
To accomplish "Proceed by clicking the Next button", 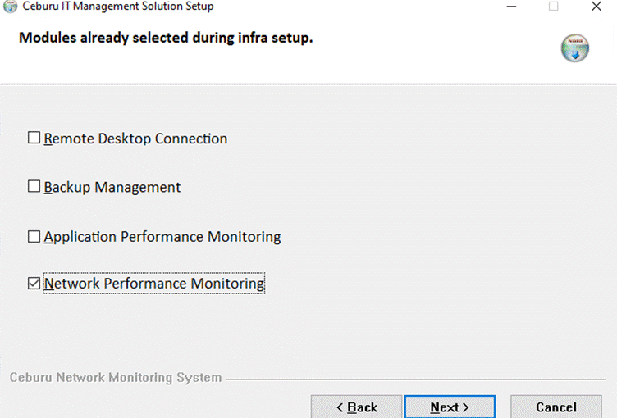I will (x=450, y=407).
